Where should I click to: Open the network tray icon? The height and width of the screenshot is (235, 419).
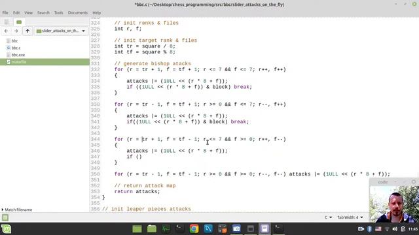tap(387, 229)
